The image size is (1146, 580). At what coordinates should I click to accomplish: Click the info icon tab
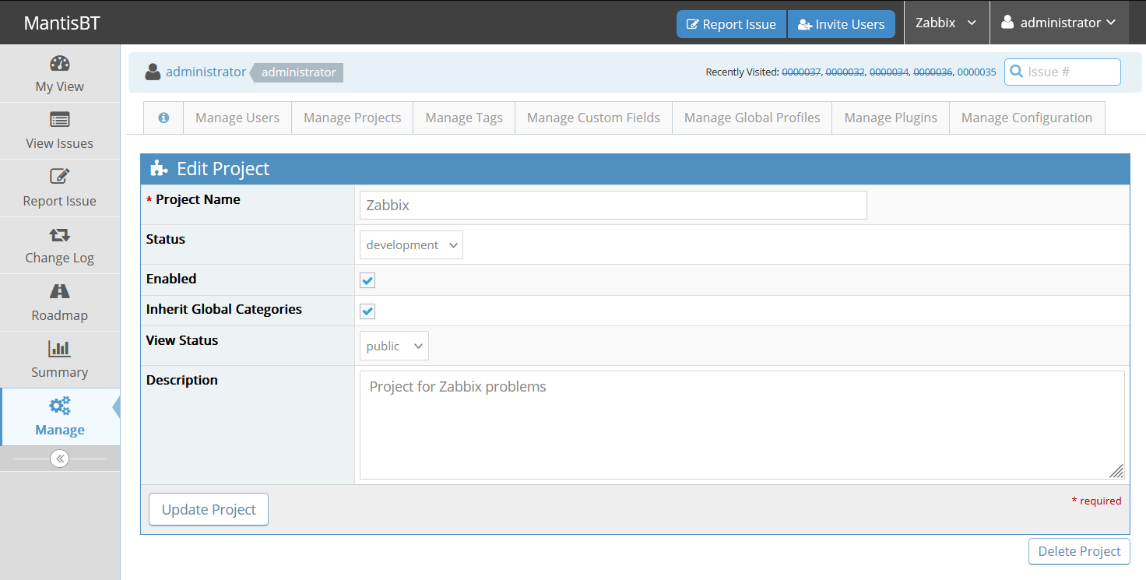163,118
